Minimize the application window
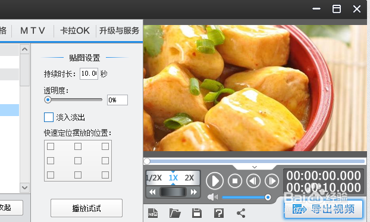 click(x=316, y=9)
